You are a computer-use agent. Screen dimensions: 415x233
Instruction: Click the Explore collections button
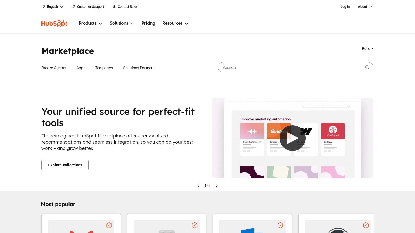65,165
